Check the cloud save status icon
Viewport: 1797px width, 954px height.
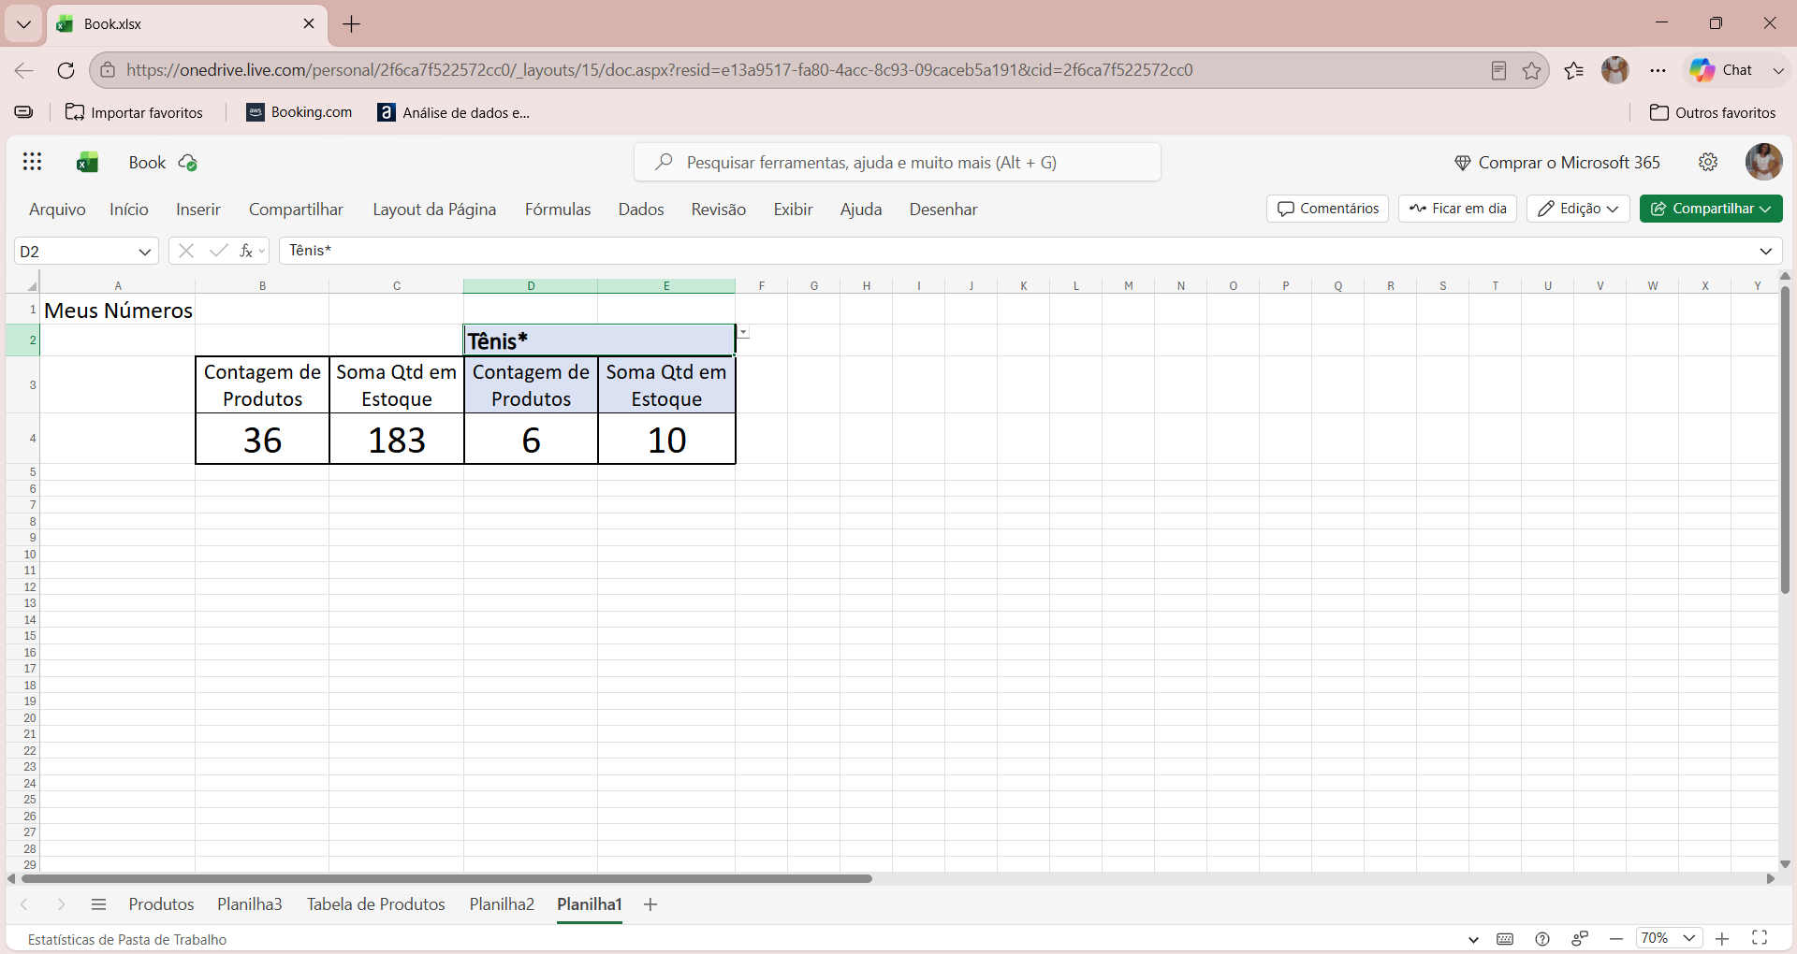coord(188,163)
